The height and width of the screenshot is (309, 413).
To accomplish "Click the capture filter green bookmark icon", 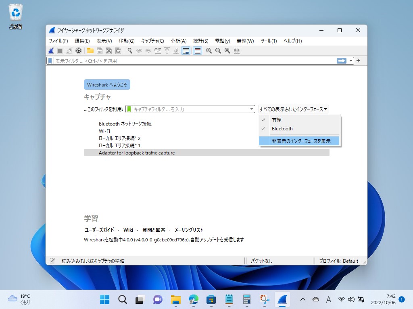I will (x=129, y=109).
